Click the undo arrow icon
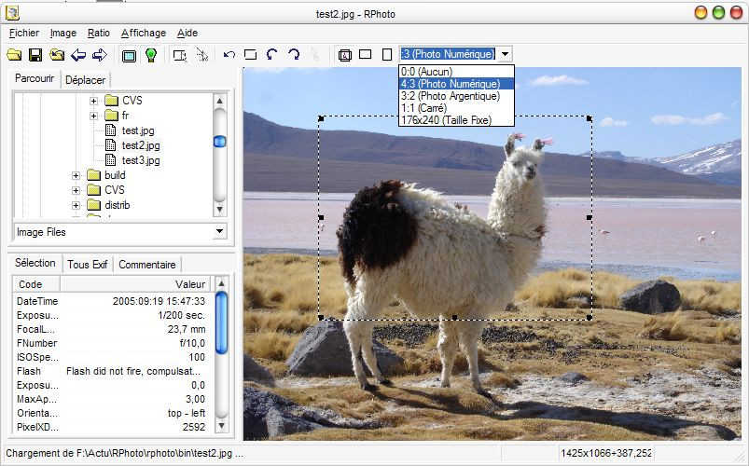 tap(229, 54)
